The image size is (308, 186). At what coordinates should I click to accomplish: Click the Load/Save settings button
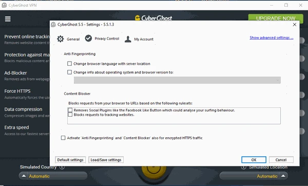click(106, 160)
